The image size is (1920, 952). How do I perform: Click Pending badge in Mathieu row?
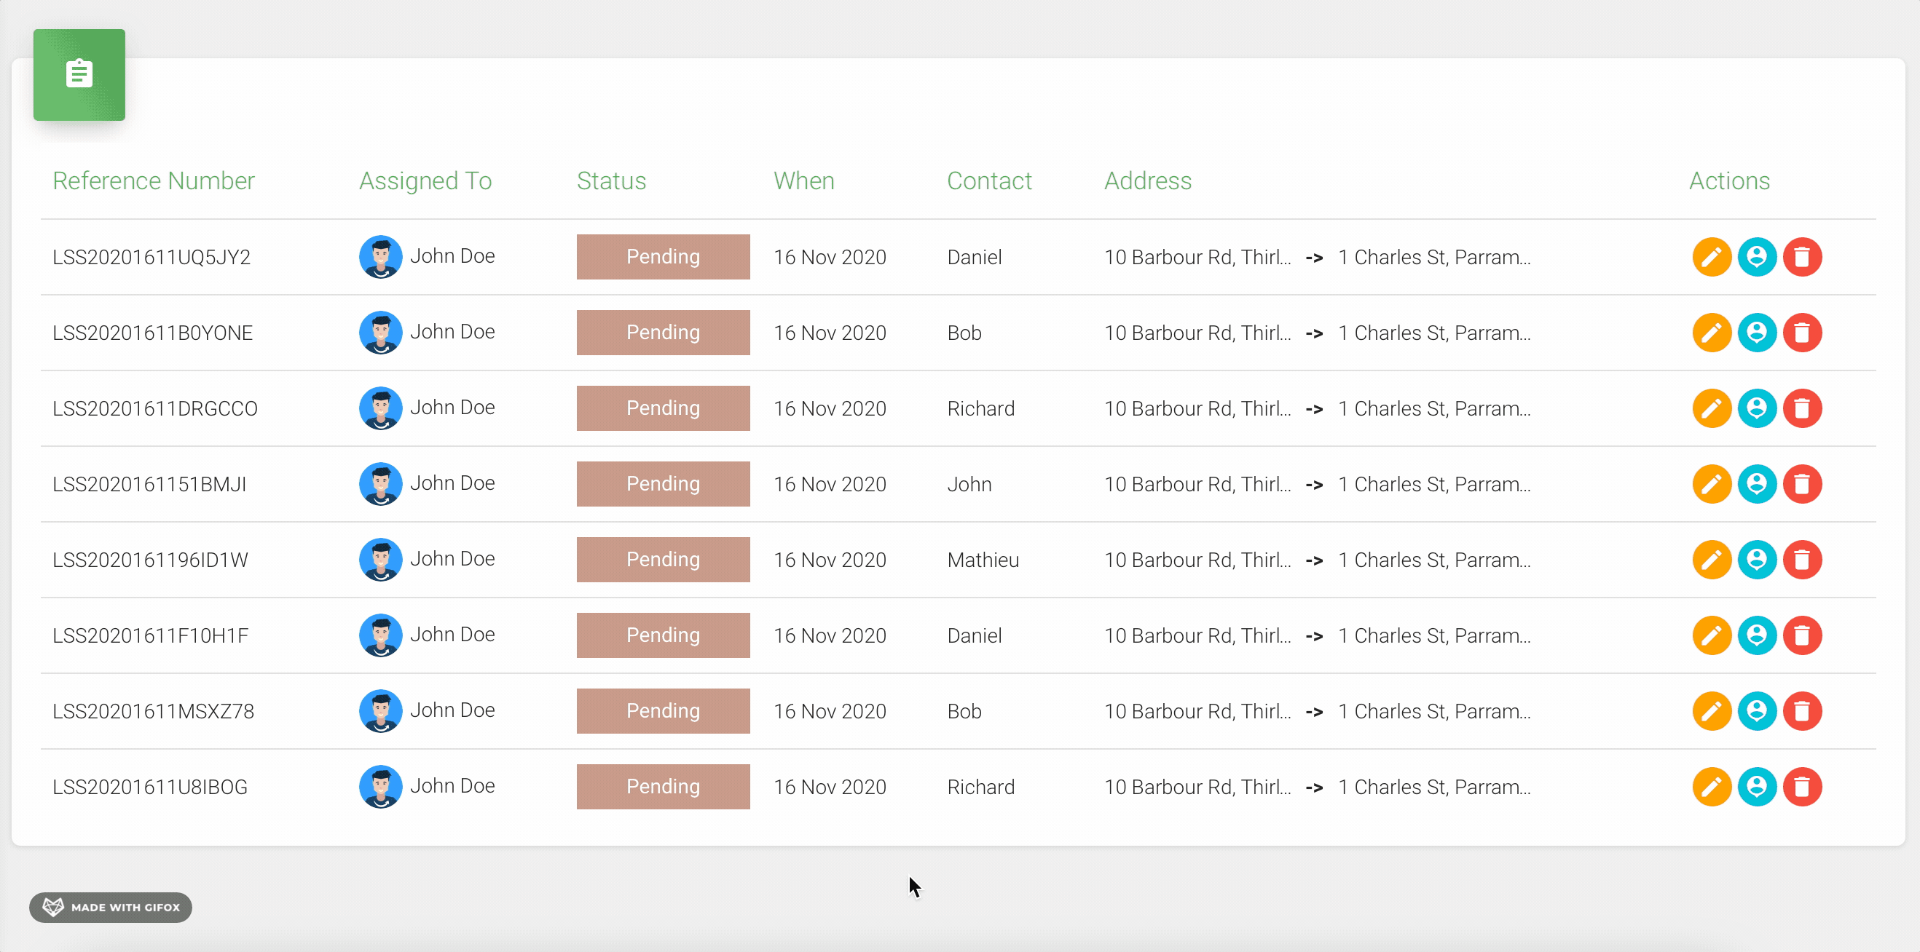(x=664, y=560)
